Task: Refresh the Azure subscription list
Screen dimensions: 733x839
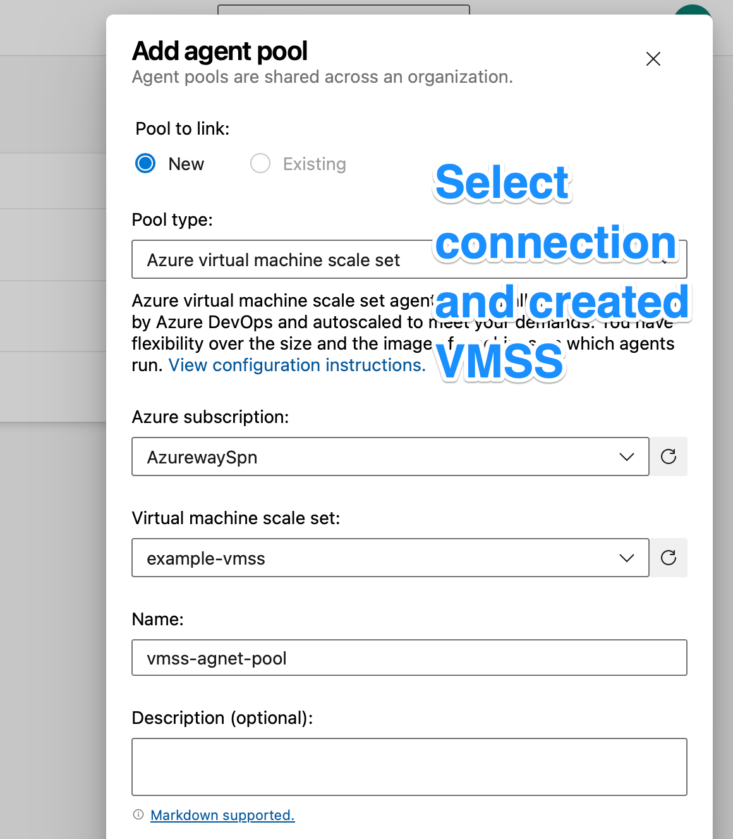Action: point(669,456)
